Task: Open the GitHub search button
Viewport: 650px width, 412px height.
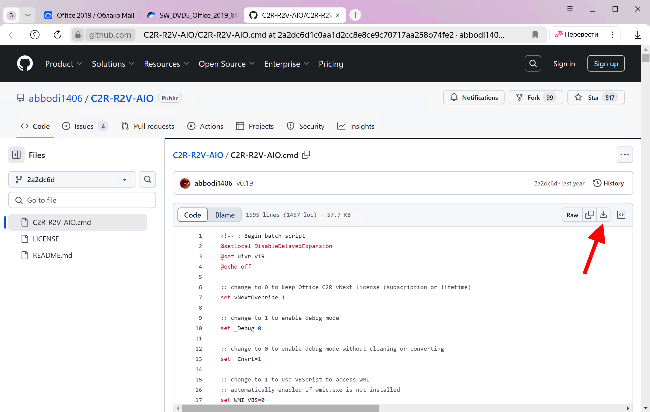Action: (533, 63)
